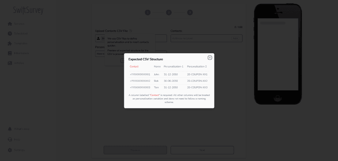
Task: Open the Information book icon
Action: (10, 53)
